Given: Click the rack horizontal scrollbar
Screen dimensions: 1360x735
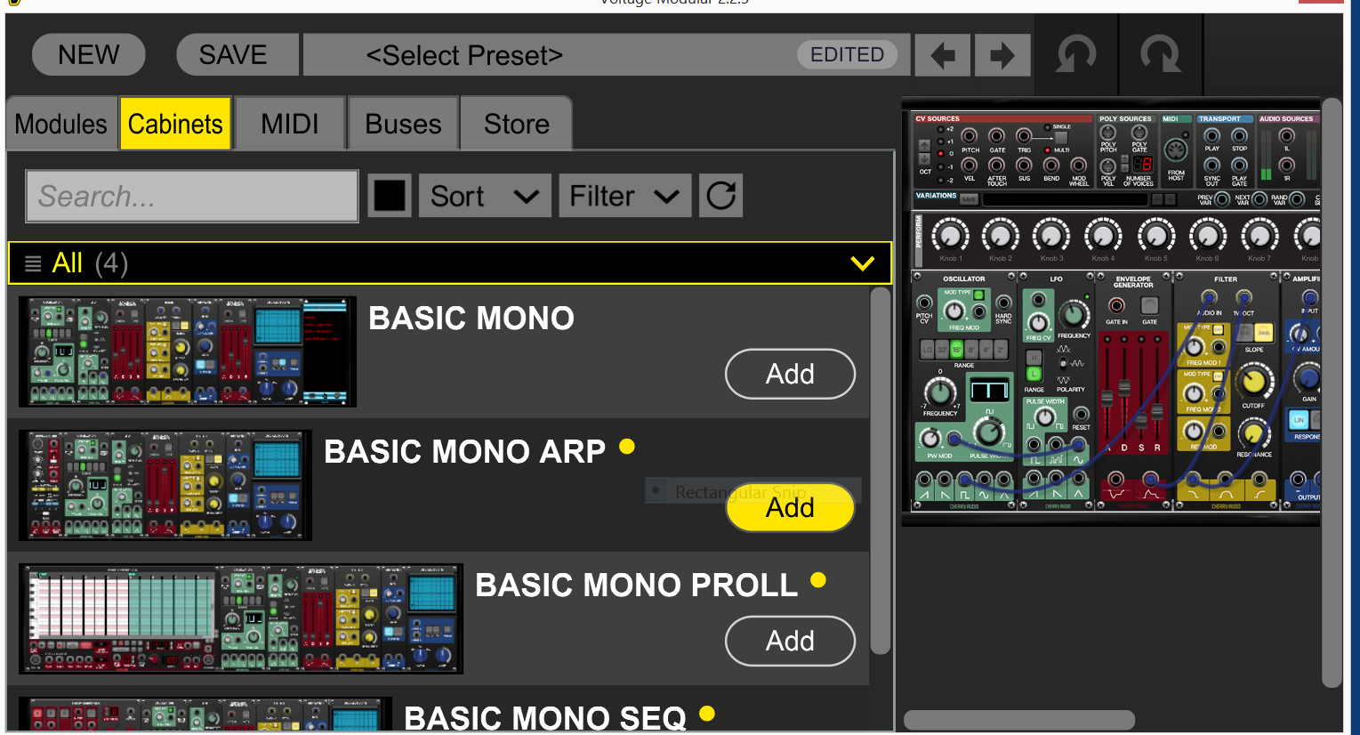Looking at the screenshot, I should tap(1019, 719).
